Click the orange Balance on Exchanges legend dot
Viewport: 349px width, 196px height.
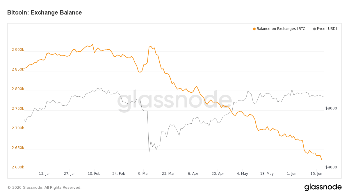coord(254,29)
